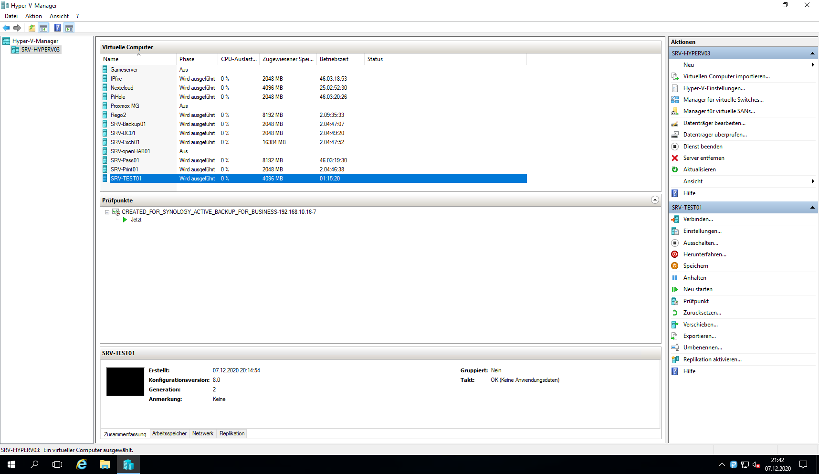Click the Einstellungen settings icon

(x=675, y=231)
